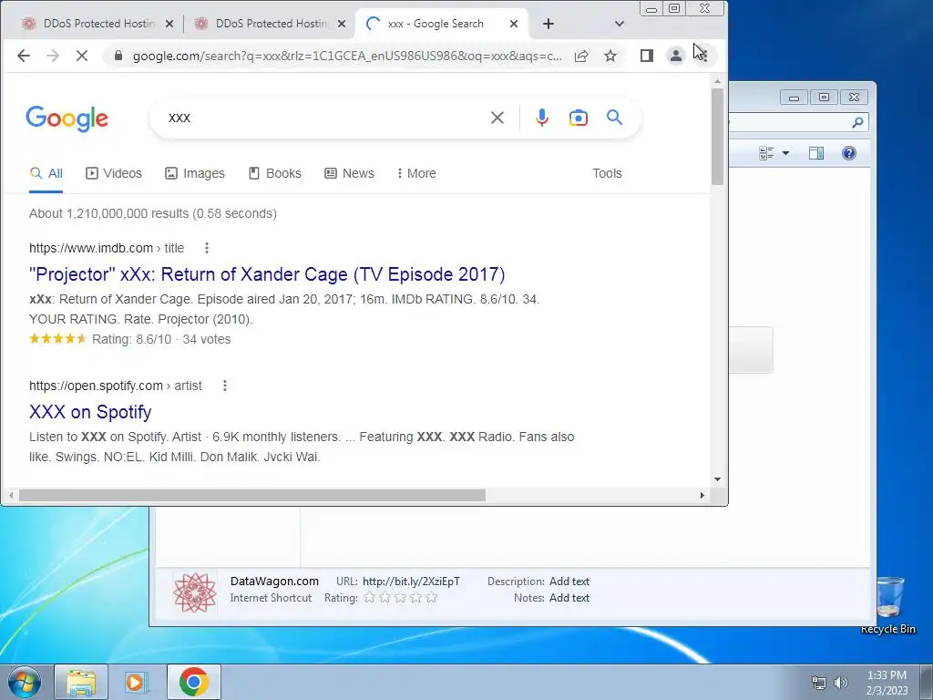Open the three-dot menu for the imdb.com result
933x700 pixels.
tap(207, 248)
